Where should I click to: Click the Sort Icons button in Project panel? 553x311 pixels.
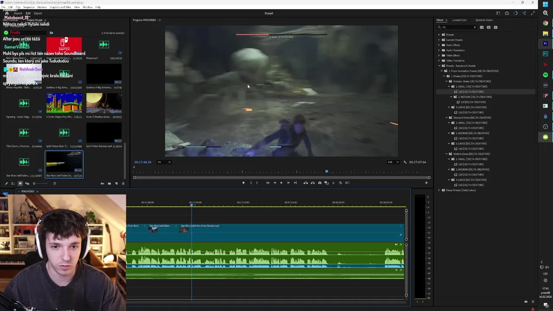tap(54, 184)
